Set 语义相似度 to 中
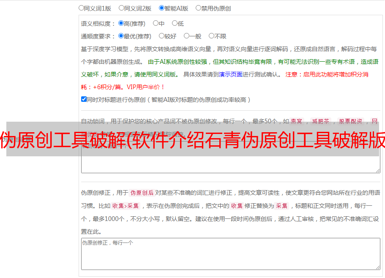 click(x=156, y=23)
